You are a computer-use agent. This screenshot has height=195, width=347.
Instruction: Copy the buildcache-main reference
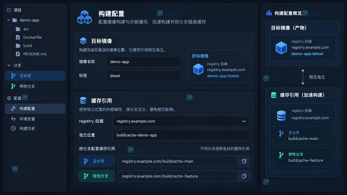pos(244,161)
